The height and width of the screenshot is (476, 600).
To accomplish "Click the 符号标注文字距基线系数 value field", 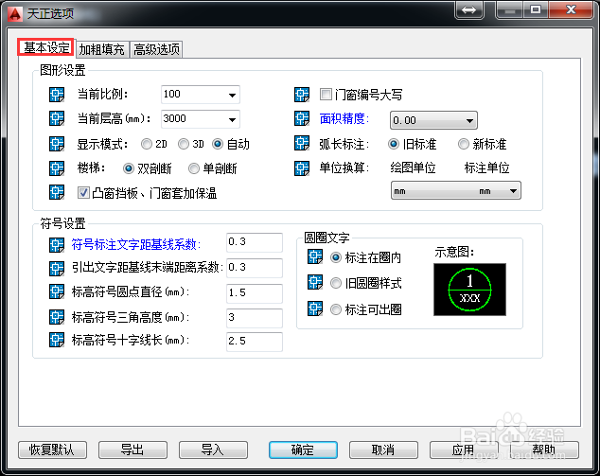I will [255, 242].
